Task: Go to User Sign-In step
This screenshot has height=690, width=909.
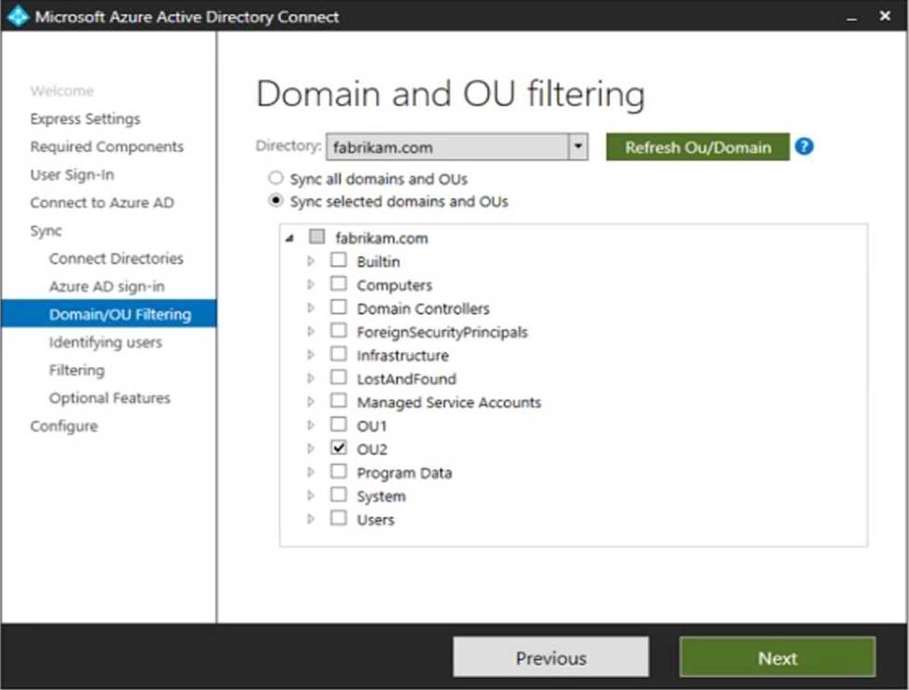Action: (72, 175)
